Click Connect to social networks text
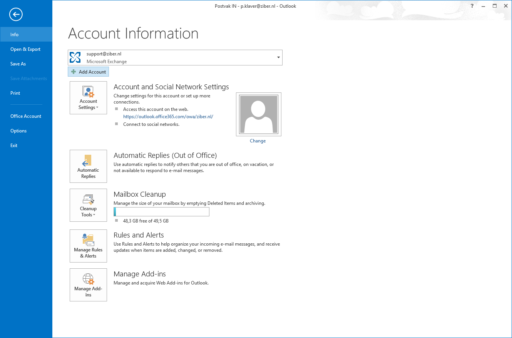 pos(151,124)
